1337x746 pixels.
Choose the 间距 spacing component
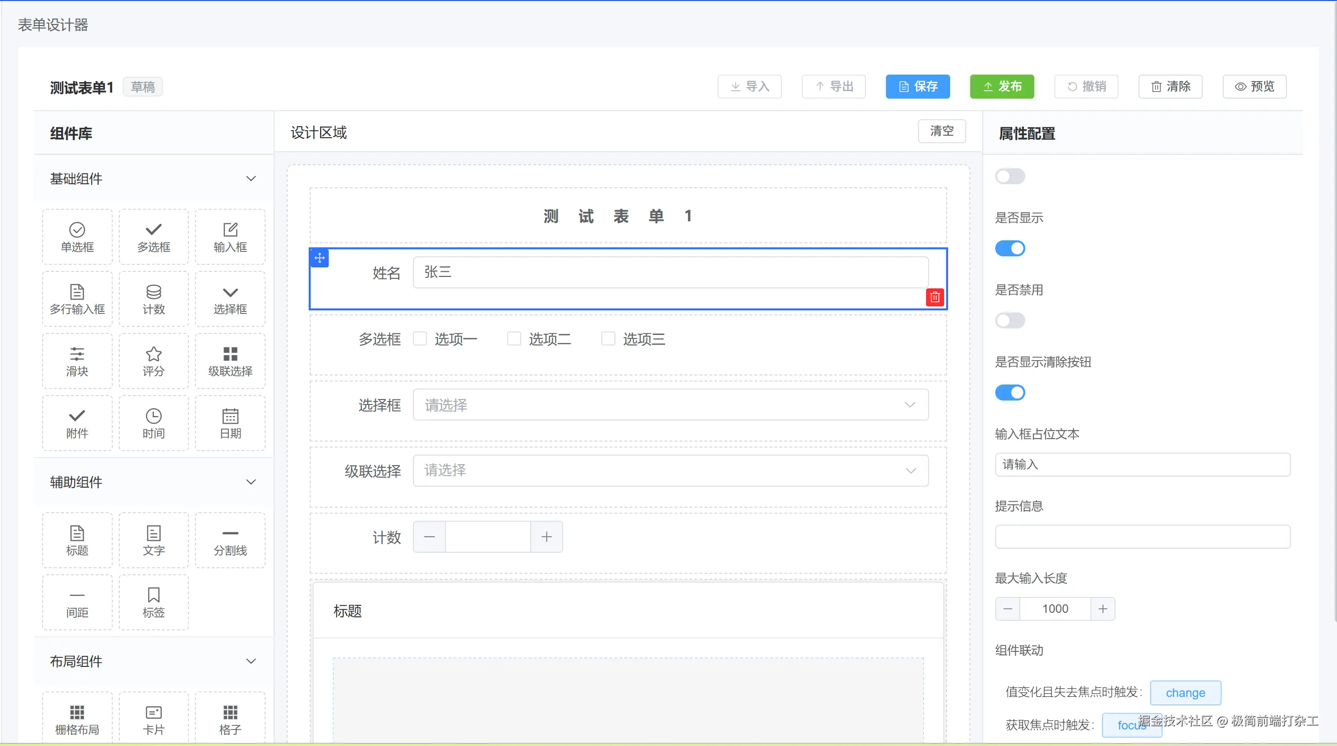(77, 602)
